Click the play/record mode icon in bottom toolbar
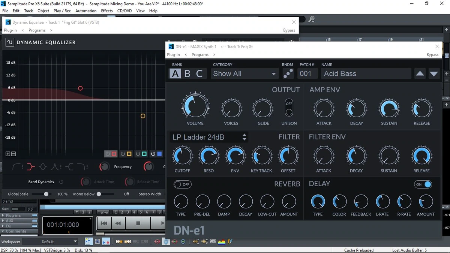 (106, 242)
